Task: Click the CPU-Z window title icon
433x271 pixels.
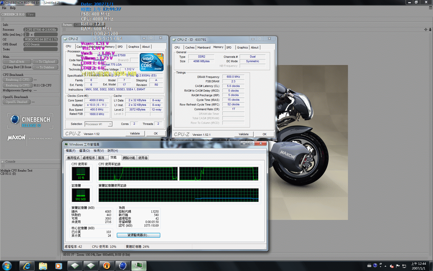Action: point(65,39)
